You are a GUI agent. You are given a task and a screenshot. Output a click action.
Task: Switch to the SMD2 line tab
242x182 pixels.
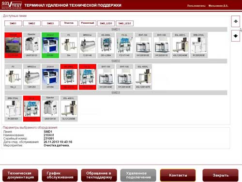(x=32, y=23)
